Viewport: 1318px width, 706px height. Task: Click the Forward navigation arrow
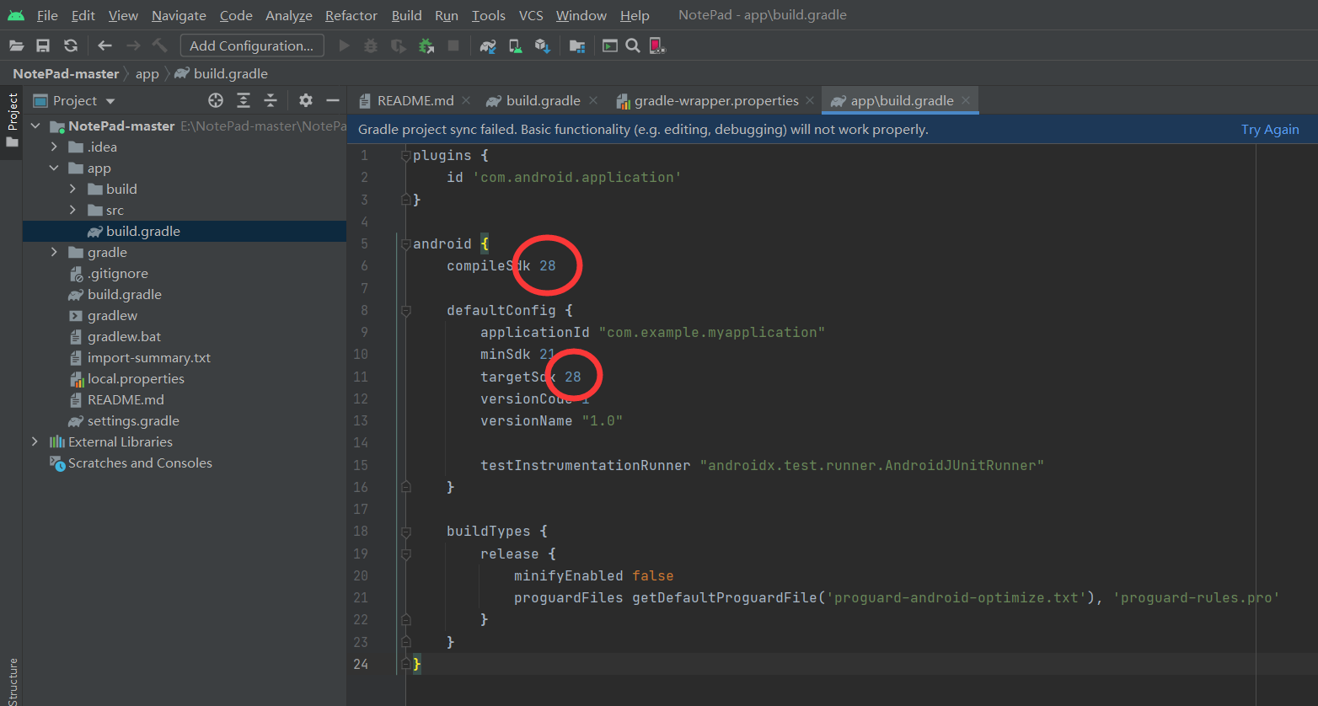(132, 45)
